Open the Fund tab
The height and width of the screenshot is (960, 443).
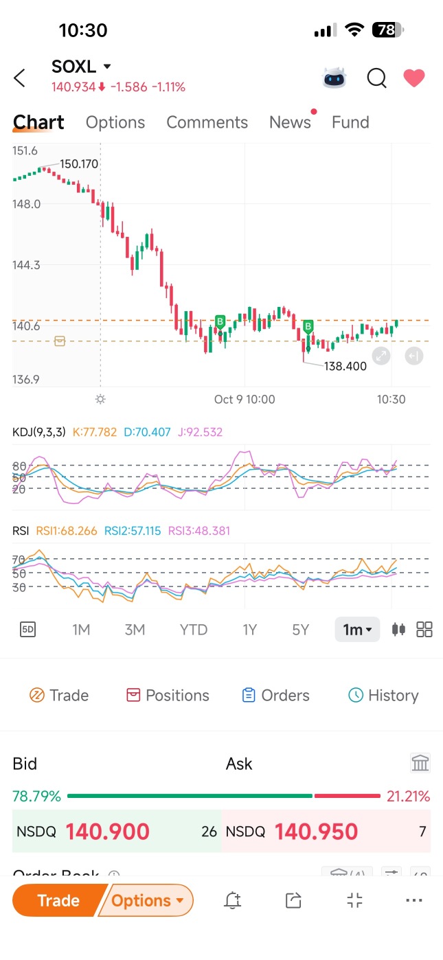click(350, 122)
